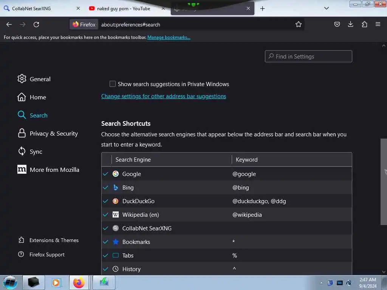The image size is (387, 290).
Task: Click the Tabs row icon
Action: 116,255
